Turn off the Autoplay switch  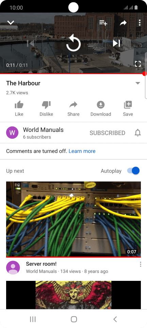click(133, 171)
